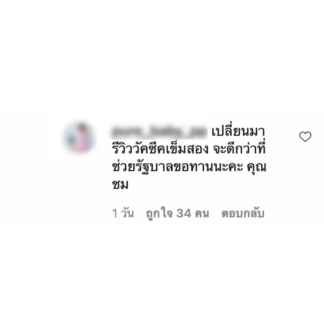Click the 1 วัน timestamp
The image size is (324, 324).
[x=123, y=213]
